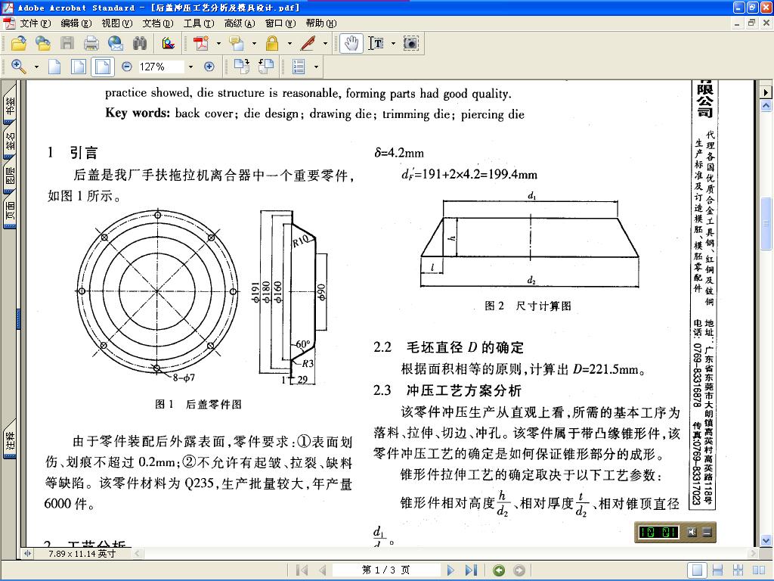Open the web page file icon
Screen dimensions: 774x581
(43, 43)
